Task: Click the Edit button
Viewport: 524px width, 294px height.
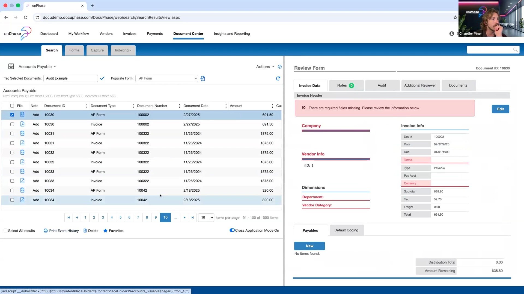Action: [500, 109]
